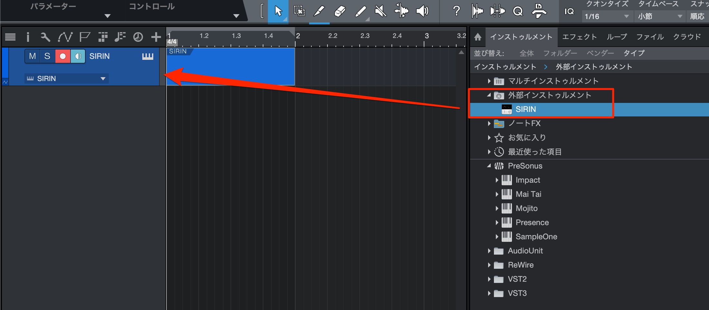Toggle the IQ input quantize button
The width and height of the screenshot is (709, 310).
569,12
